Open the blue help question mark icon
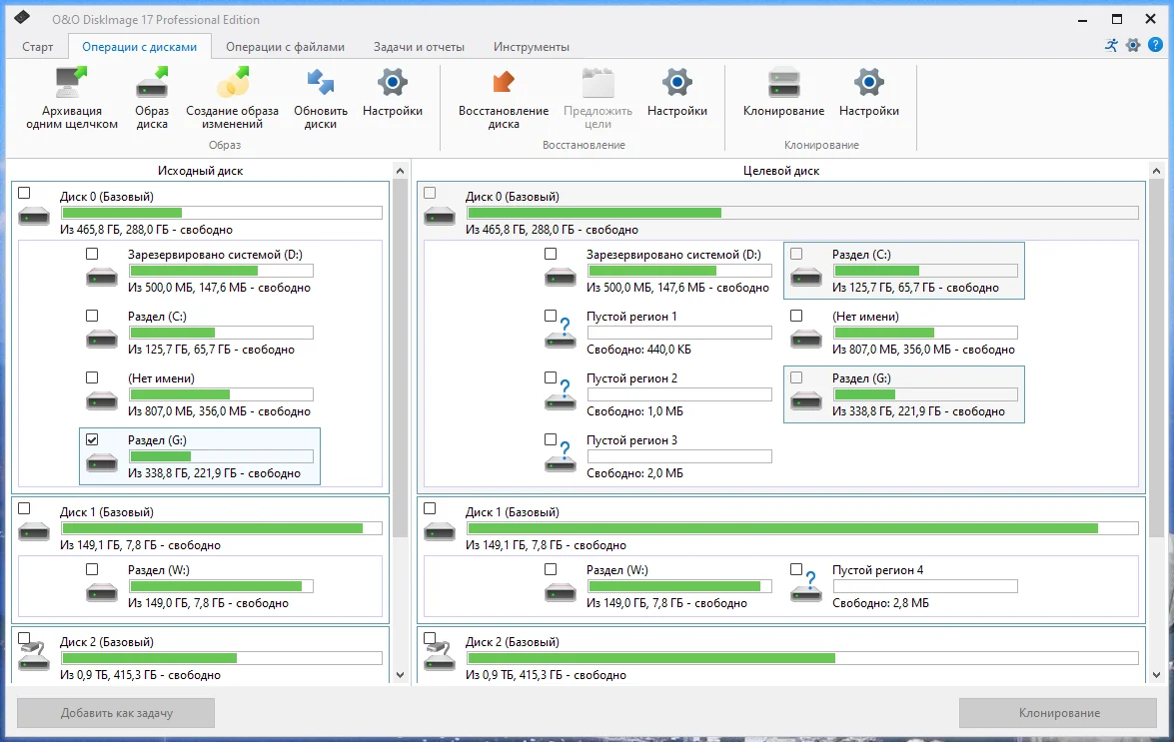The image size is (1174, 742). pyautogui.click(x=1155, y=46)
